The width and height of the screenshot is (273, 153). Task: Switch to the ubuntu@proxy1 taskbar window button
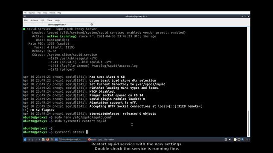tap(72, 139)
